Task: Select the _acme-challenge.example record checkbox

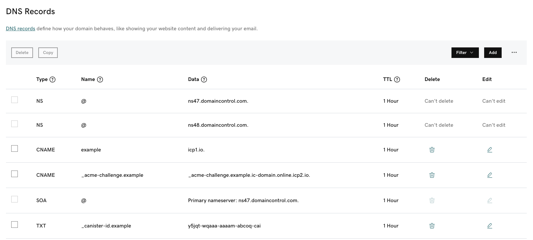Action: pyautogui.click(x=15, y=174)
